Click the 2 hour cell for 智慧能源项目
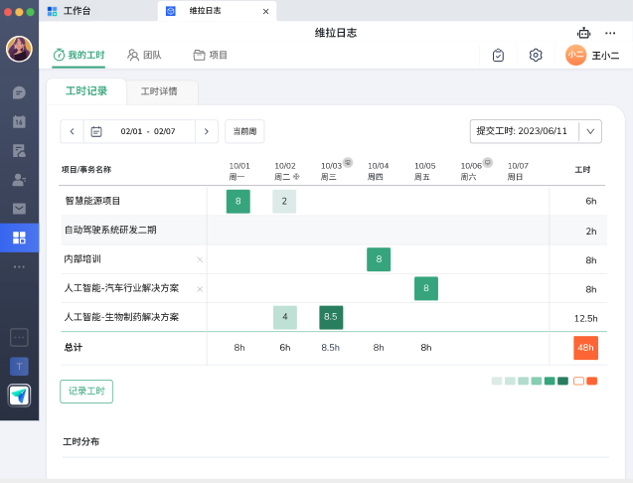The height and width of the screenshot is (483, 633). point(284,201)
